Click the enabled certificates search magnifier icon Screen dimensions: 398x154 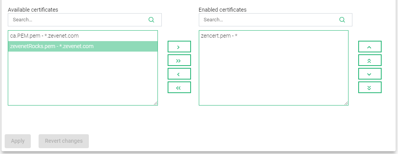(342, 20)
